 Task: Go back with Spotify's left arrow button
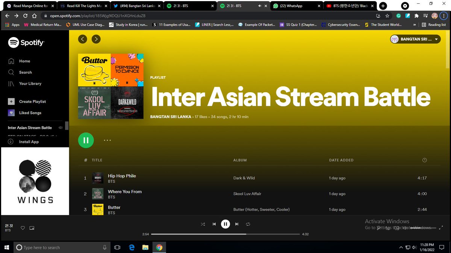(83, 39)
